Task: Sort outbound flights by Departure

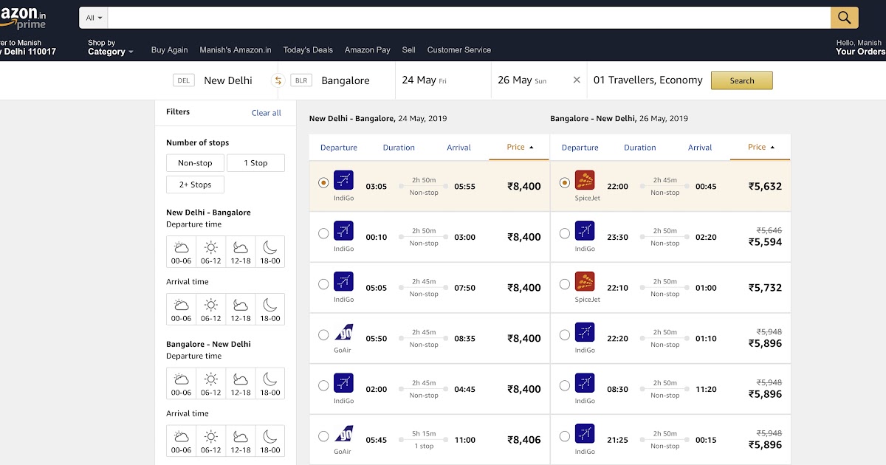Action: (339, 148)
